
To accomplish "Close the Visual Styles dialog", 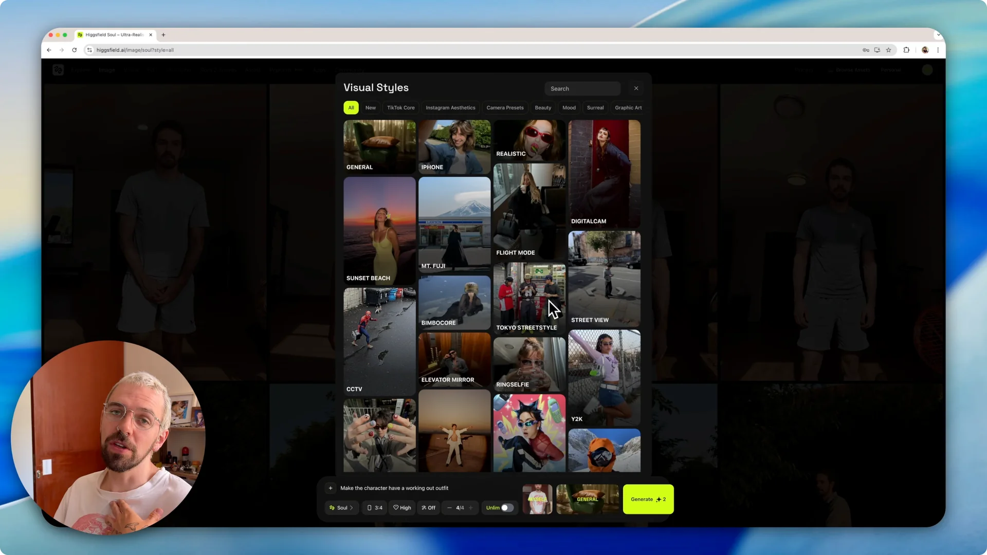I will point(636,88).
